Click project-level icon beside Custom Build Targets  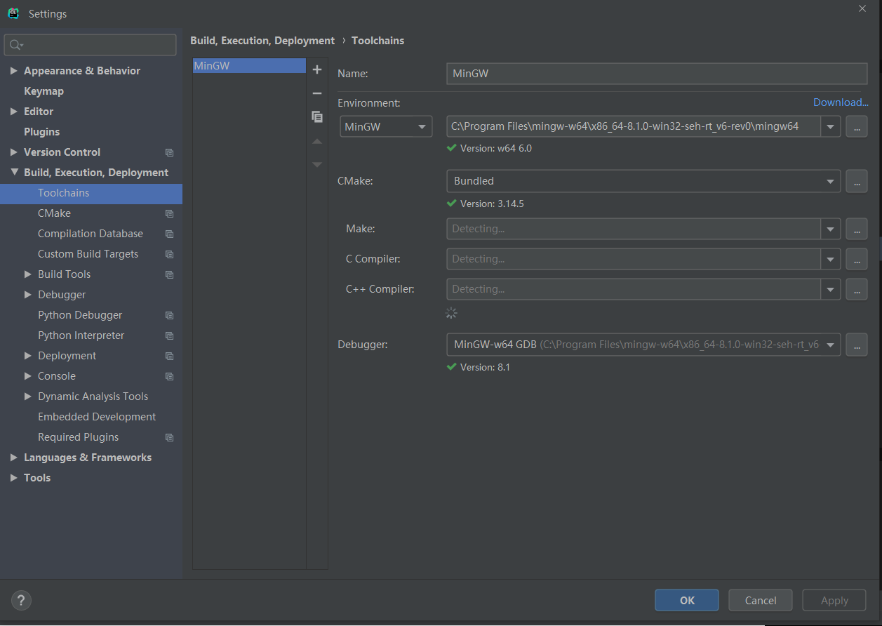[169, 254]
